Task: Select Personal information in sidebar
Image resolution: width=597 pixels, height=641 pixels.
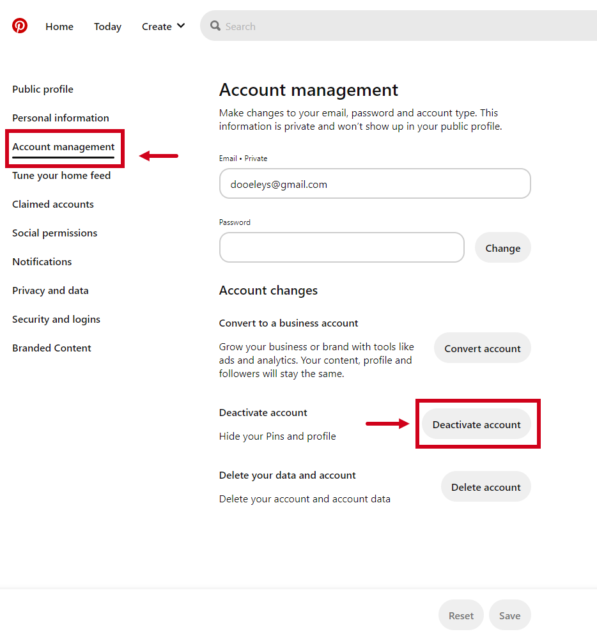Action: pos(61,118)
